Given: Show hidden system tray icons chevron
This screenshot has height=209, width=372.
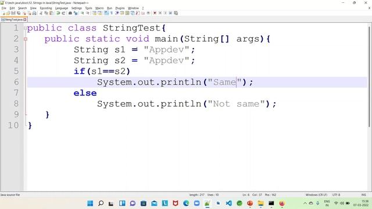Looking at the screenshot, I should 305,203.
